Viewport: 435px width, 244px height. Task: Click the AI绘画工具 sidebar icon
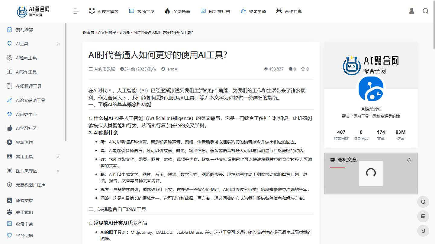coord(9,58)
